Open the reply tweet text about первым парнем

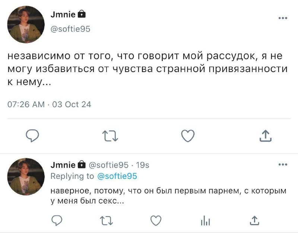[x=168, y=196]
